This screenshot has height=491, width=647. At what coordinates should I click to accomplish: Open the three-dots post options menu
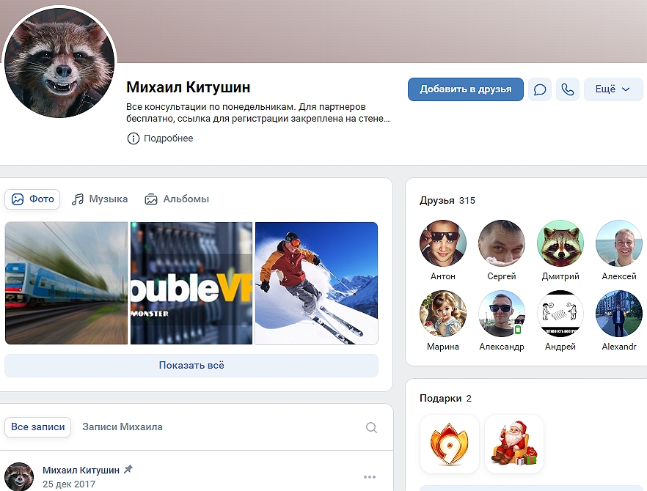click(x=370, y=477)
